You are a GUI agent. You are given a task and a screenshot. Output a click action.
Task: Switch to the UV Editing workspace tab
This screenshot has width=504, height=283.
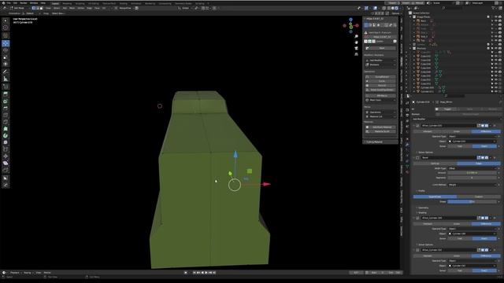tap(94, 3)
